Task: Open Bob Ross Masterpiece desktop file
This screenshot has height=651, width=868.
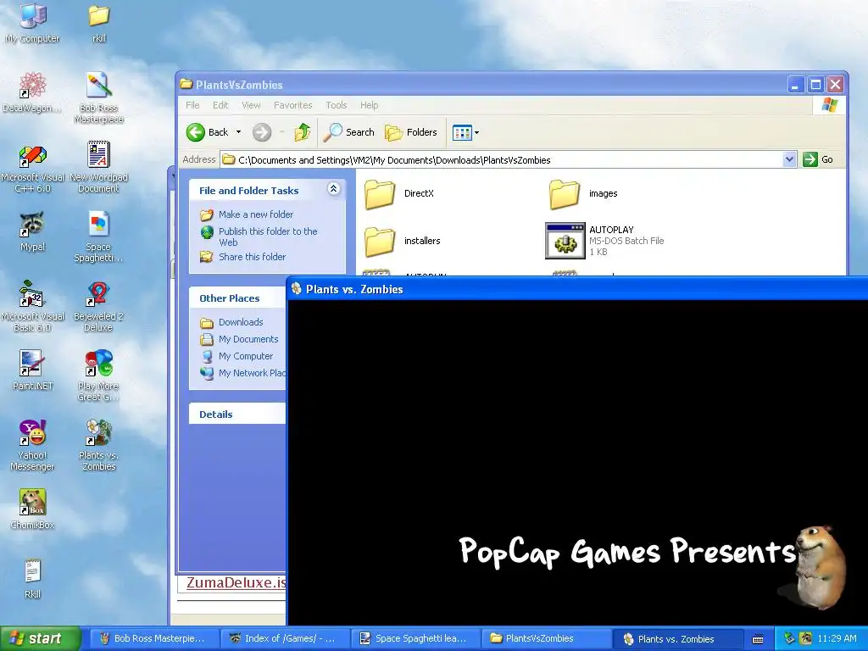Action: (99, 97)
